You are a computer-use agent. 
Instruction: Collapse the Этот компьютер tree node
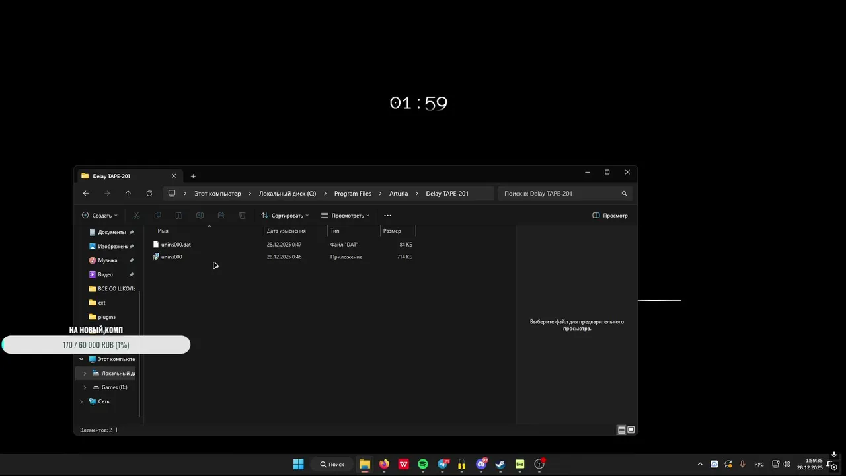point(81,359)
